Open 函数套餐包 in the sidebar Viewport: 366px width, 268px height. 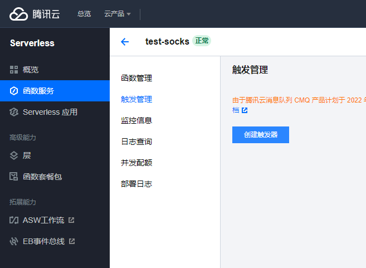(55, 177)
